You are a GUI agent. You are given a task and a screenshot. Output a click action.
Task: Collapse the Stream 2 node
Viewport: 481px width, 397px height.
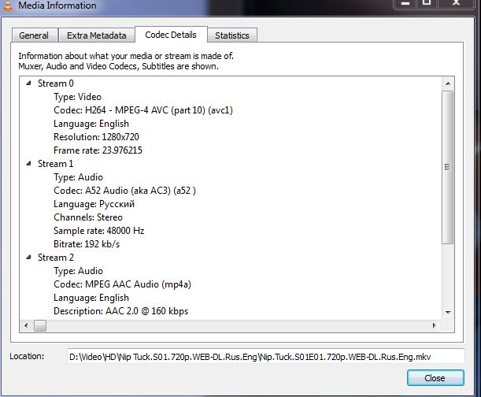[x=29, y=257]
